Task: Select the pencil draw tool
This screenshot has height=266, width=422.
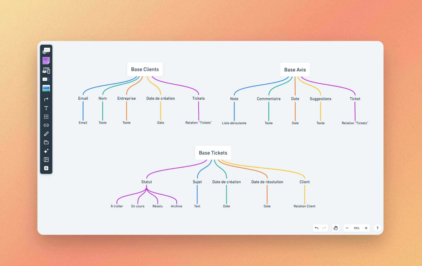Action: click(x=46, y=134)
